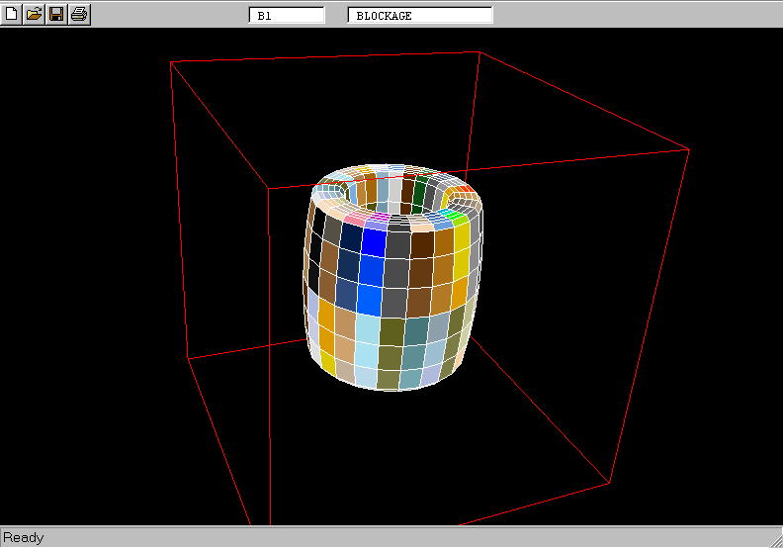Print the view with the printer icon
Screen dimensions: 783x548
(x=79, y=14)
